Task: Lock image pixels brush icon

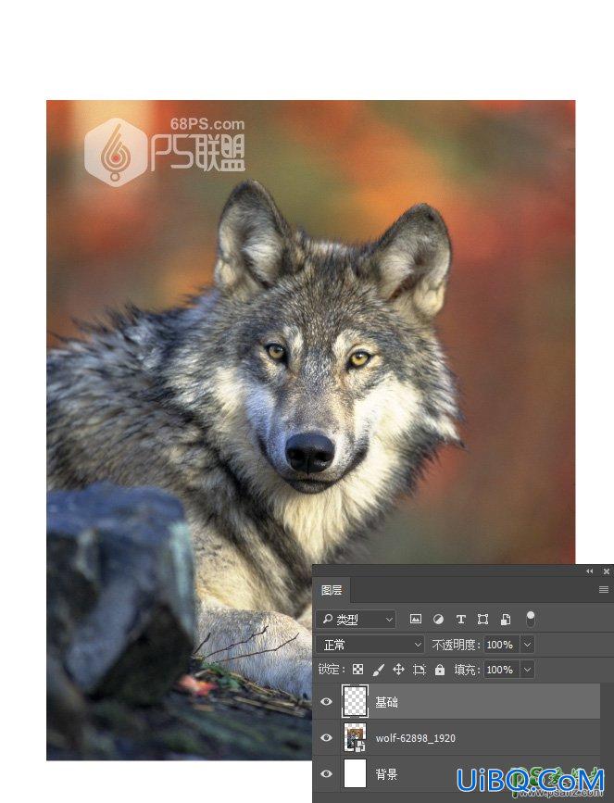Action: coord(378,670)
